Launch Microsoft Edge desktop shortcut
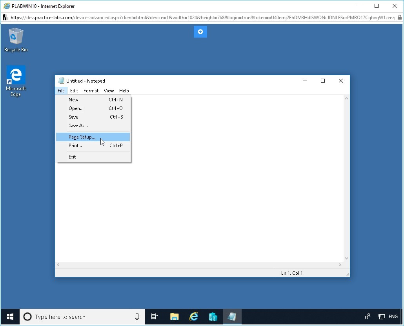Image resolution: width=404 pixels, height=326 pixels. click(16, 81)
